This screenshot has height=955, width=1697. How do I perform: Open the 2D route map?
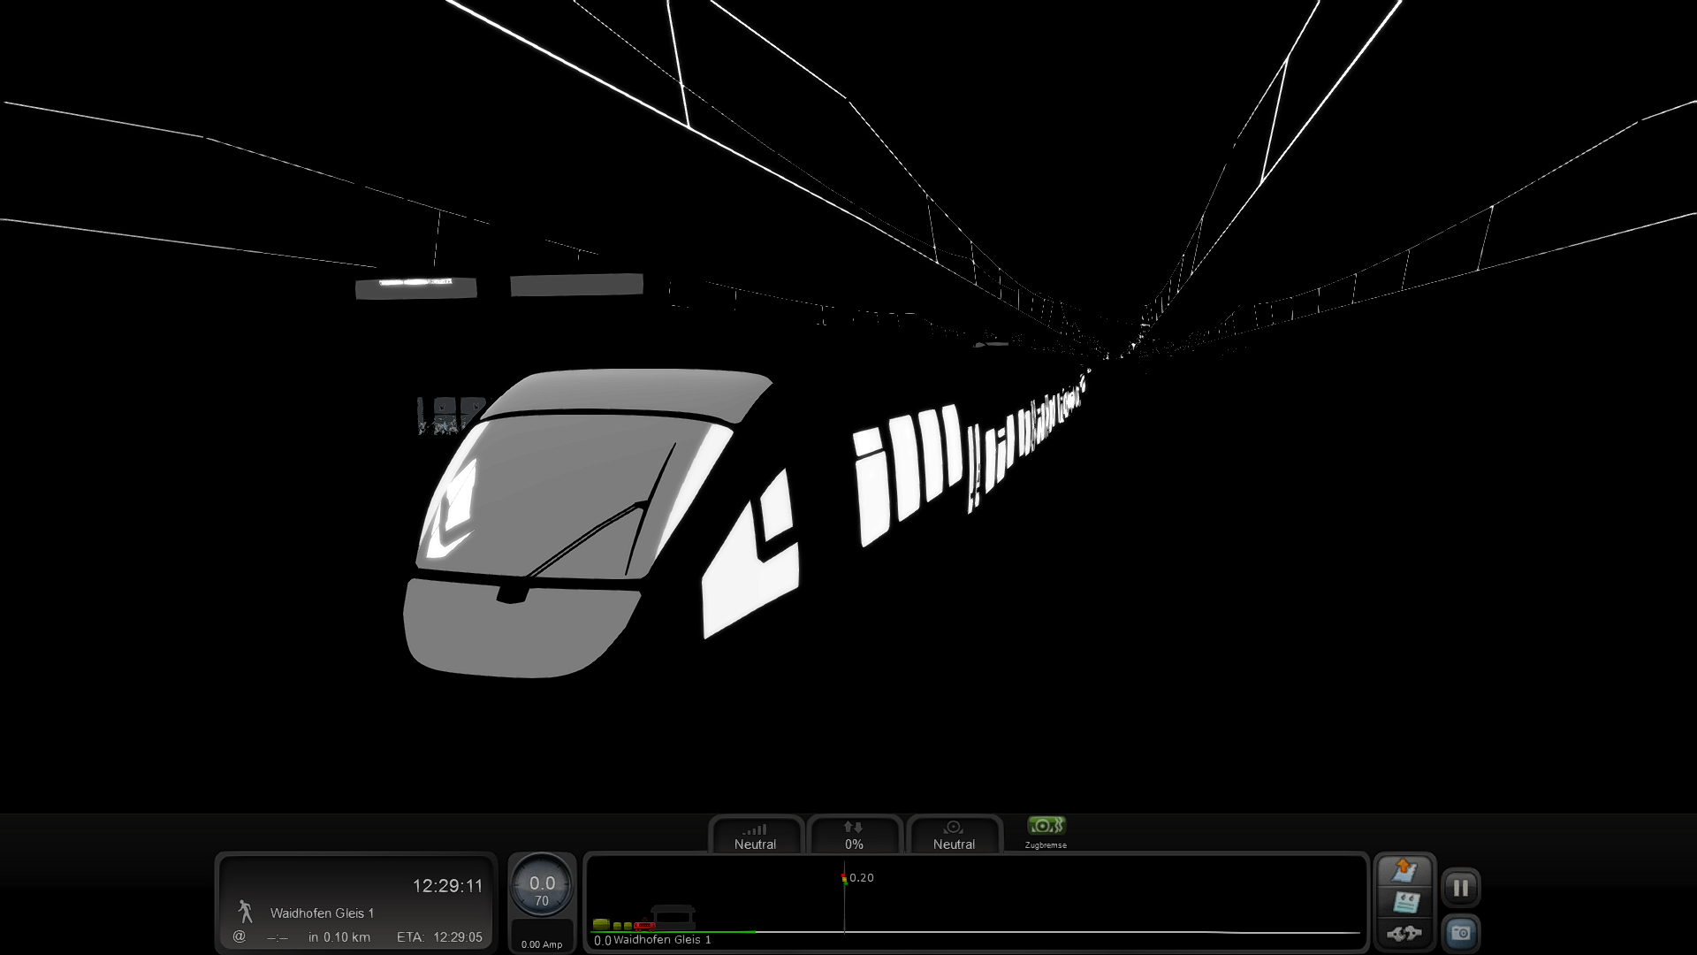[1404, 871]
